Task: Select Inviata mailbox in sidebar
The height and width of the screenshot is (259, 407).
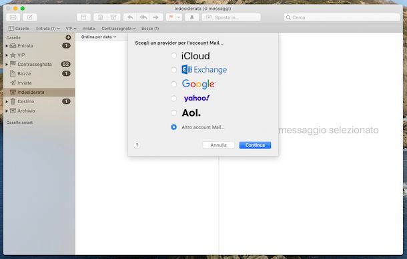Action: pos(39,83)
